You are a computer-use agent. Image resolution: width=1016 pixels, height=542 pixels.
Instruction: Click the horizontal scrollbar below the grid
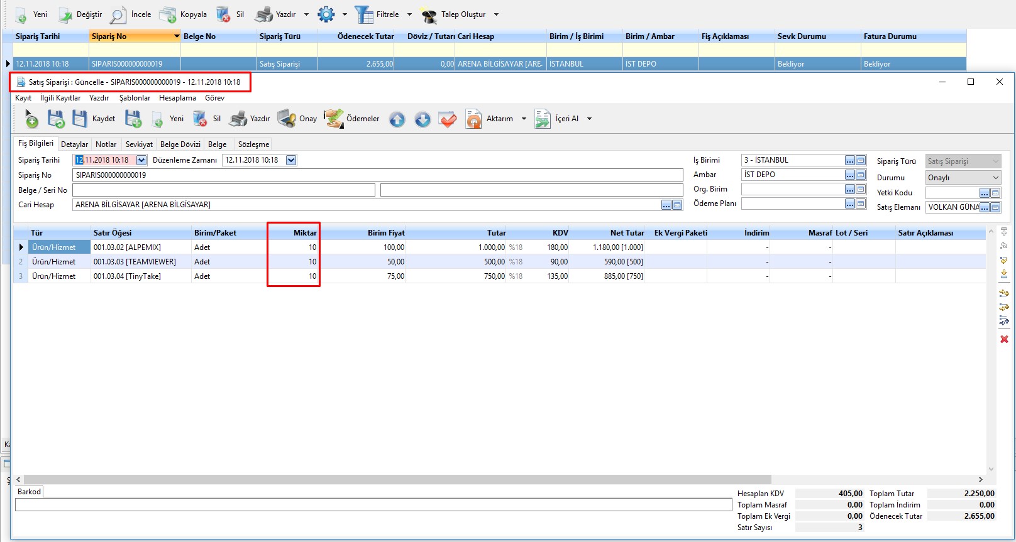point(396,479)
